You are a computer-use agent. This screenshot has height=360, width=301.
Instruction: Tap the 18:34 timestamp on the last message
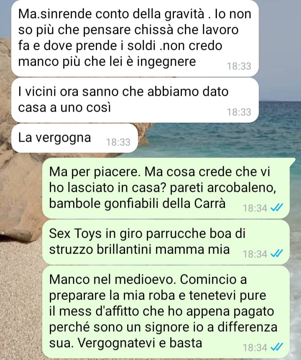coord(255,347)
